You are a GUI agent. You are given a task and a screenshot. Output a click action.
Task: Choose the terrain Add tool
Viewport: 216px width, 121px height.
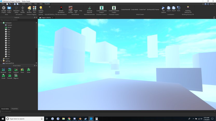point(10,70)
